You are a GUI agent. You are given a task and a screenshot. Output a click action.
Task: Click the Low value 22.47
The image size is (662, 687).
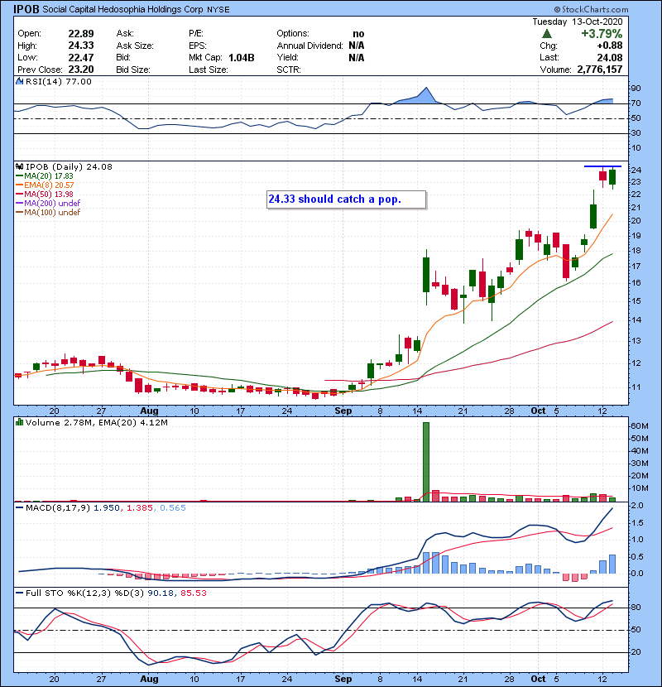tap(81, 58)
